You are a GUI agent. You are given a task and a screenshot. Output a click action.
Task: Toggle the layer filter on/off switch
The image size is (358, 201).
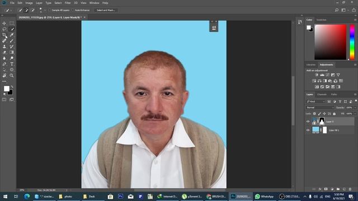point(356,101)
